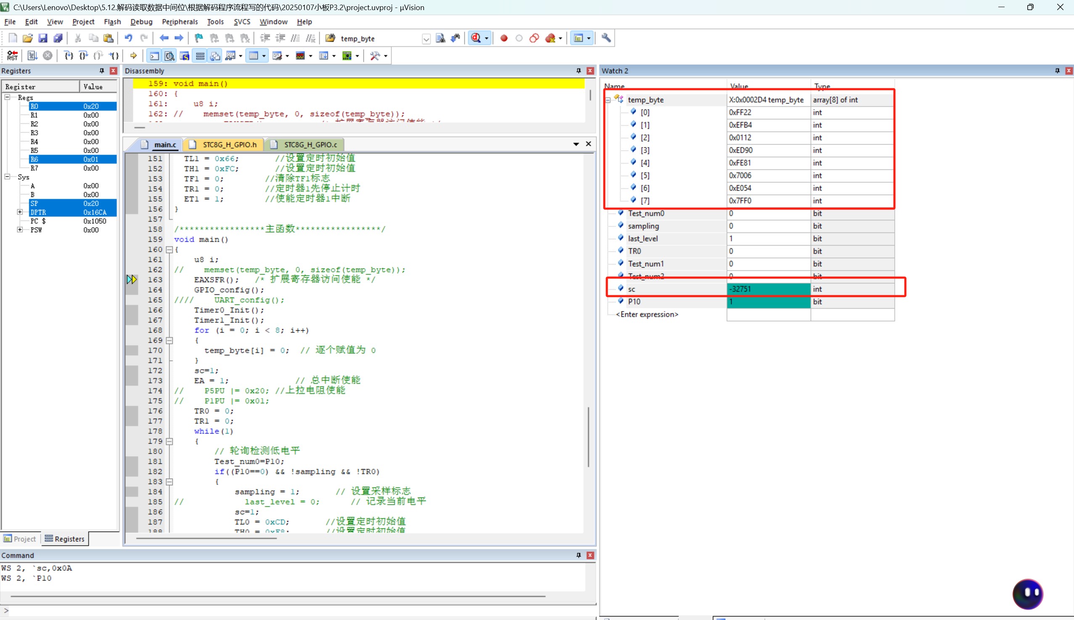Toggle the Disassembly Window icon

click(x=169, y=56)
